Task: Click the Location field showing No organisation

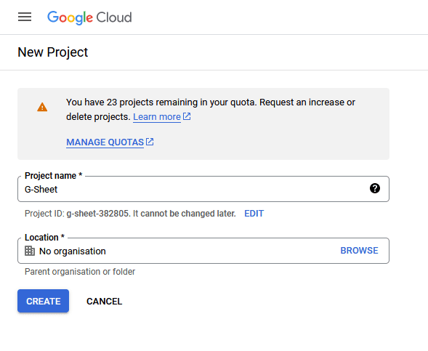Action: 203,251
